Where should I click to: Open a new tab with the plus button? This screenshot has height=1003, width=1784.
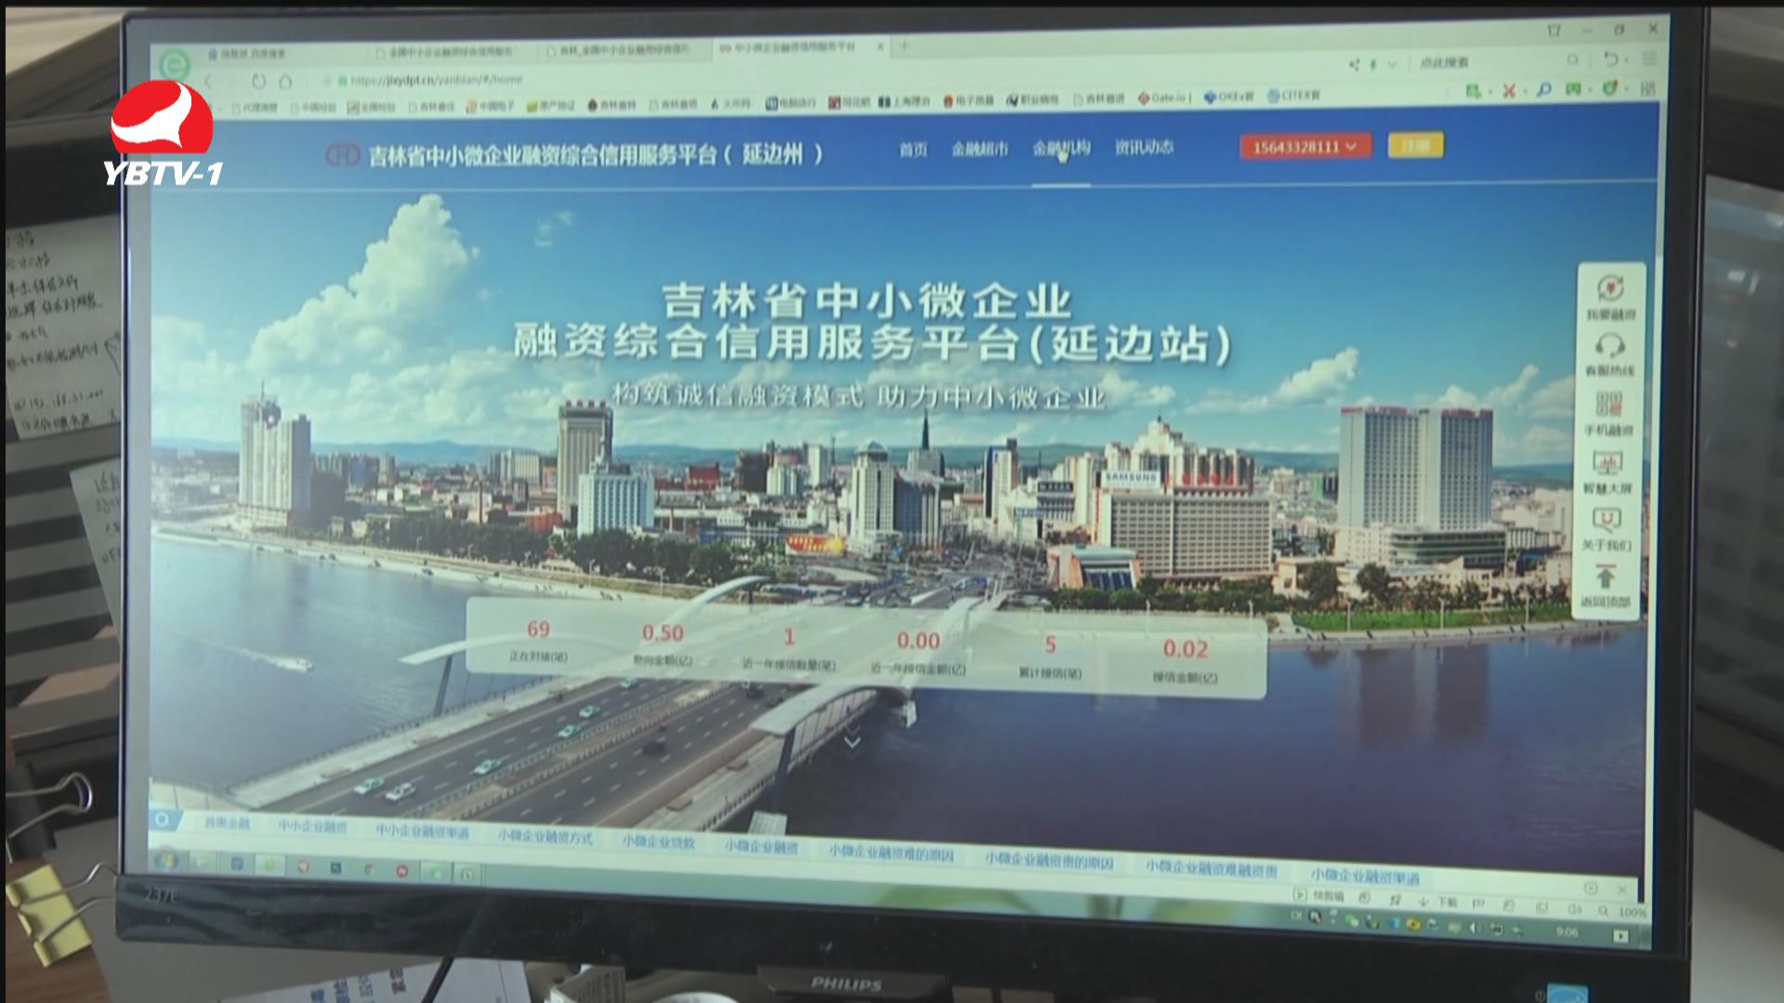click(903, 45)
